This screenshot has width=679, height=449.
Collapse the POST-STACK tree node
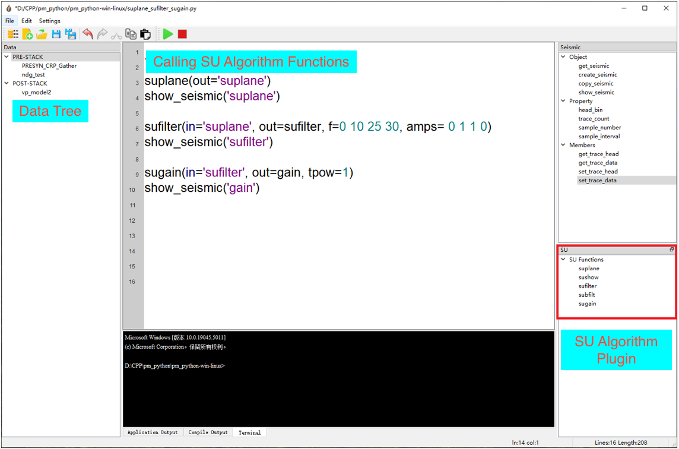click(x=7, y=83)
